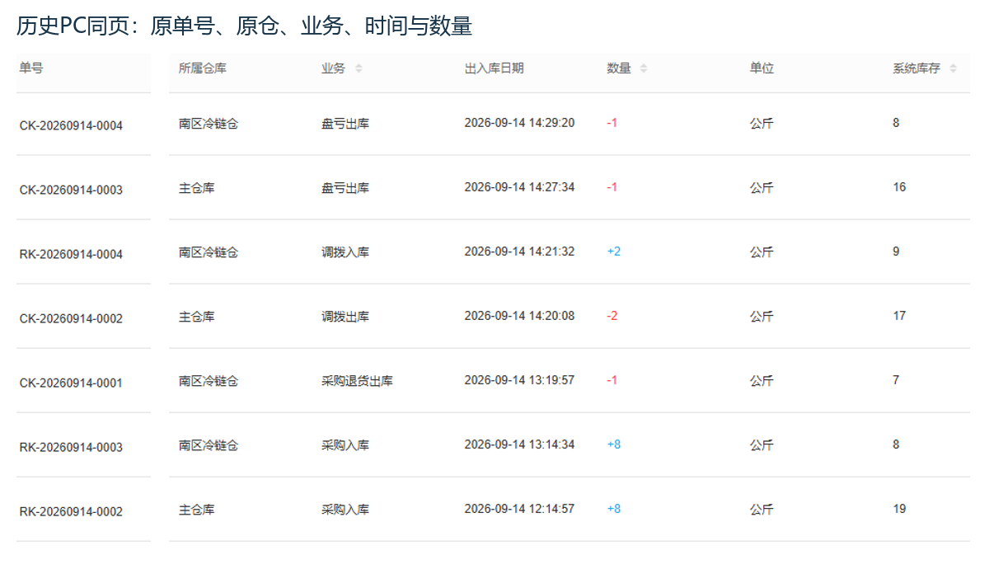This screenshot has height=569, width=989.
Task: Click date 2026-09-14 14:21:32
Action: coord(519,252)
